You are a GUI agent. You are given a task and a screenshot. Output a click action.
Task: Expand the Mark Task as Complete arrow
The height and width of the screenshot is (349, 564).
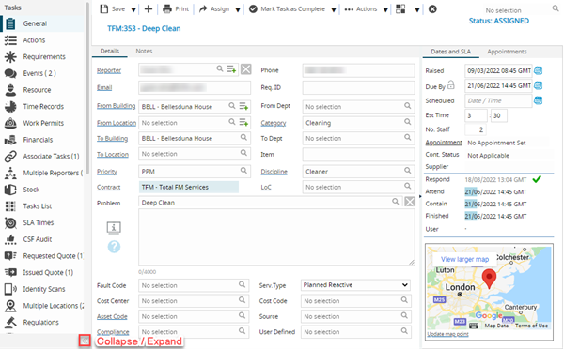pos(334,9)
